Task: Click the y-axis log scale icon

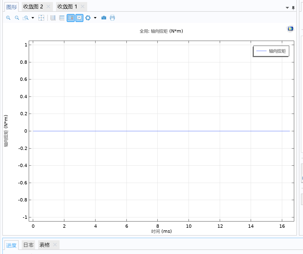Action: pos(62,18)
